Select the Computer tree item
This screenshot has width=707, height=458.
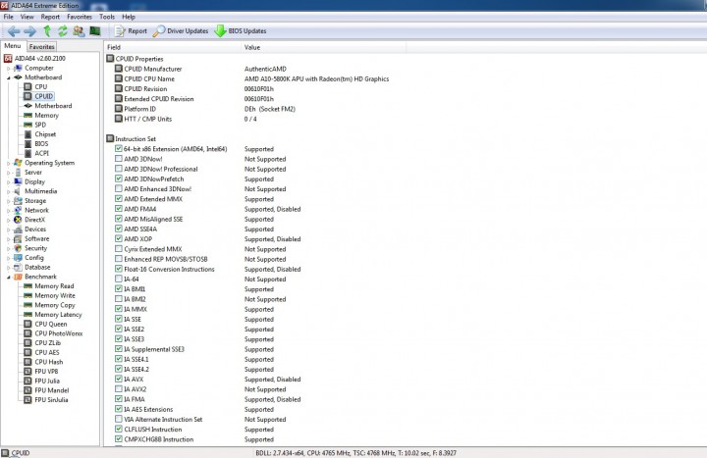pos(33,68)
